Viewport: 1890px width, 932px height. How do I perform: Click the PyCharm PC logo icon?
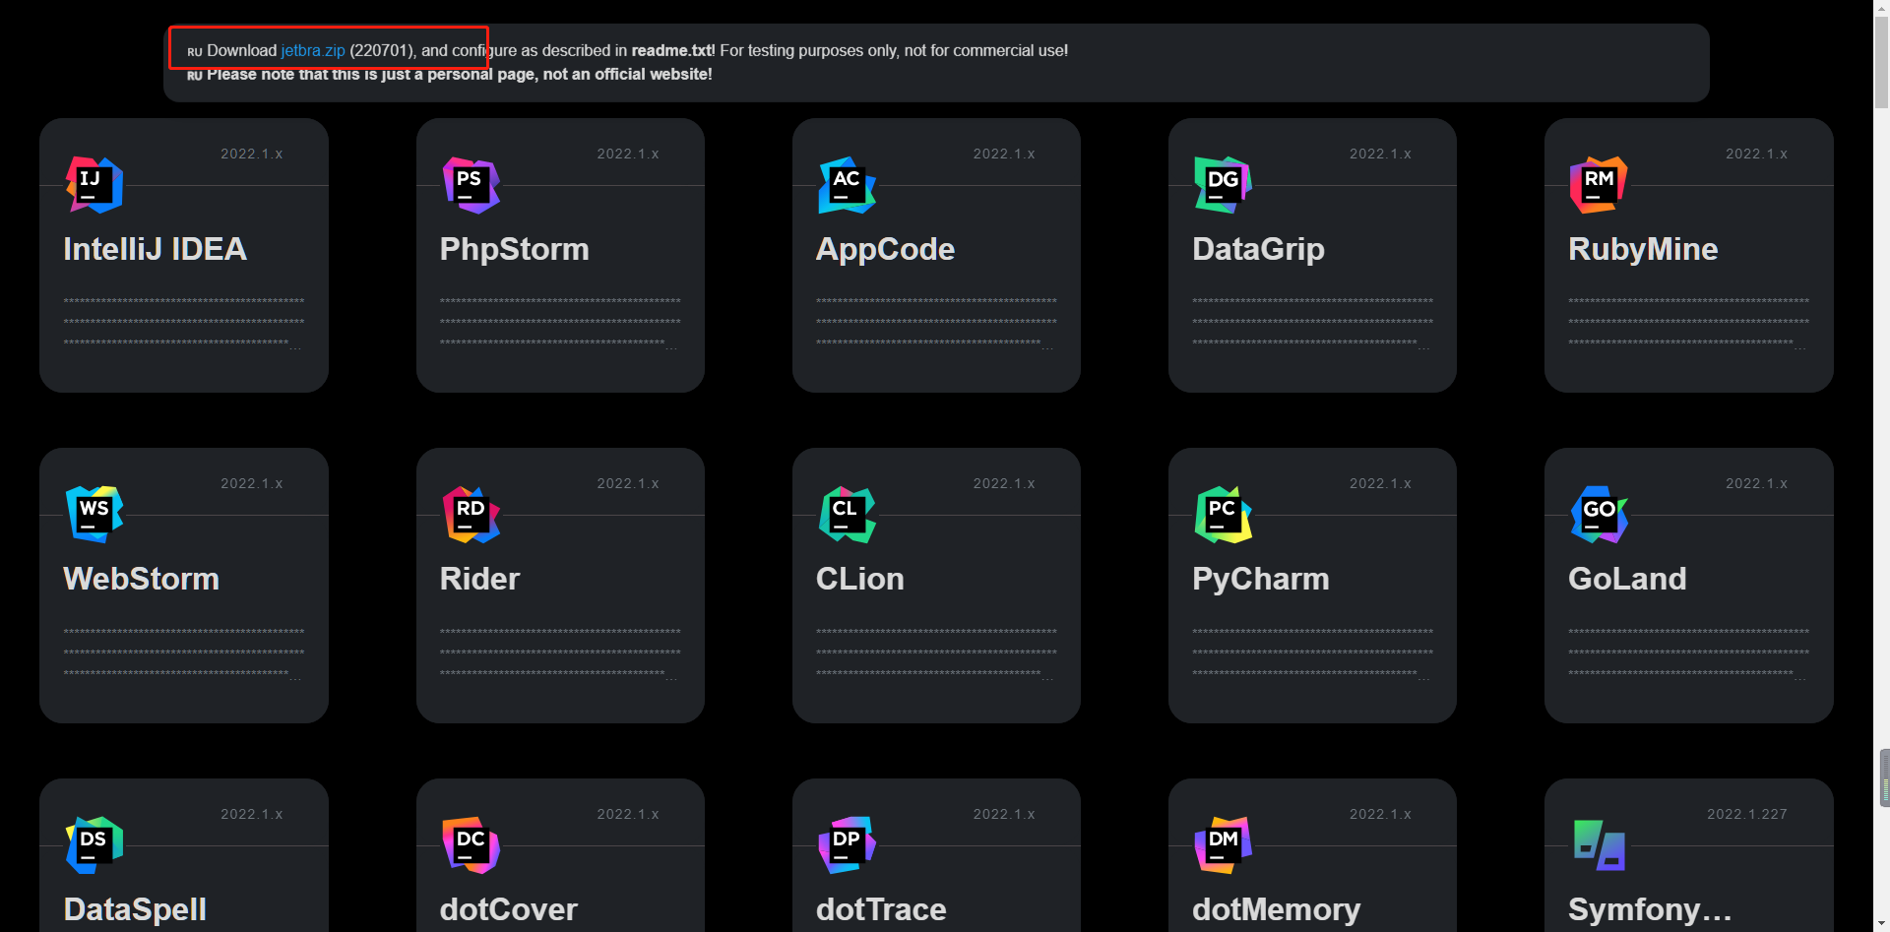click(1224, 515)
